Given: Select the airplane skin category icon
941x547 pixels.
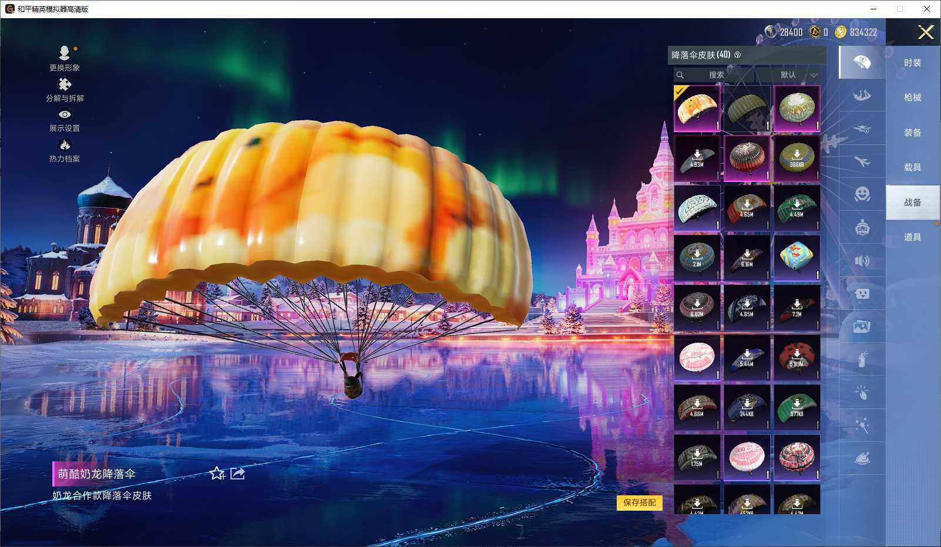Looking at the screenshot, I should pyautogui.click(x=862, y=161).
